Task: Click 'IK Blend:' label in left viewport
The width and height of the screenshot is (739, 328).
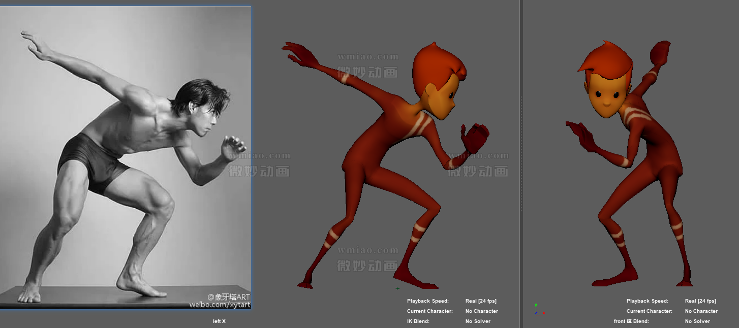Action: pyautogui.click(x=418, y=321)
